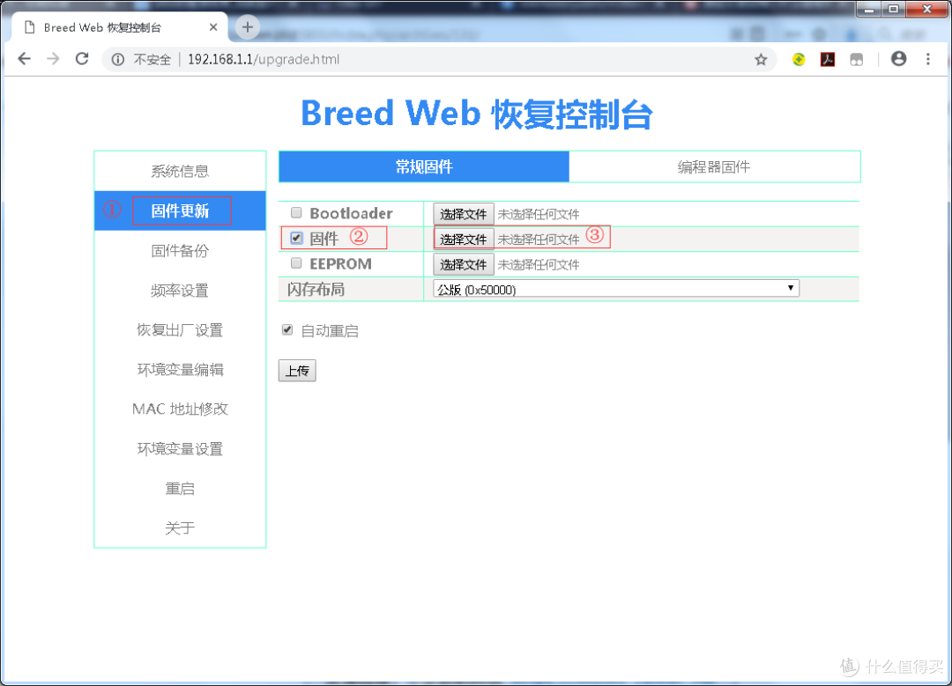Choose file for the 固件 row
952x686 pixels.
click(464, 239)
